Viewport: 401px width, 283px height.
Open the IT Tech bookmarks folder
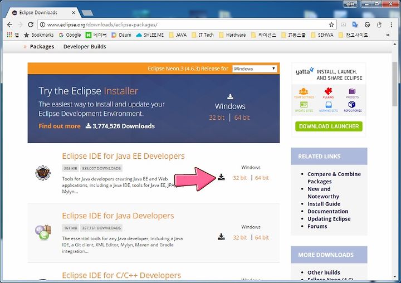point(203,35)
